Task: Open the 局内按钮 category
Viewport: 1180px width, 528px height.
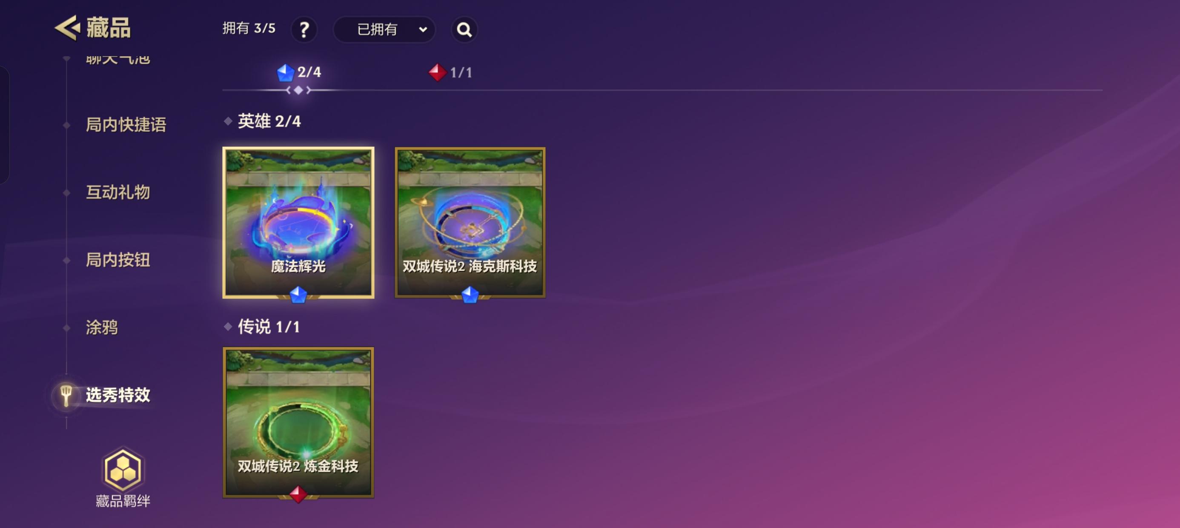Action: (118, 260)
